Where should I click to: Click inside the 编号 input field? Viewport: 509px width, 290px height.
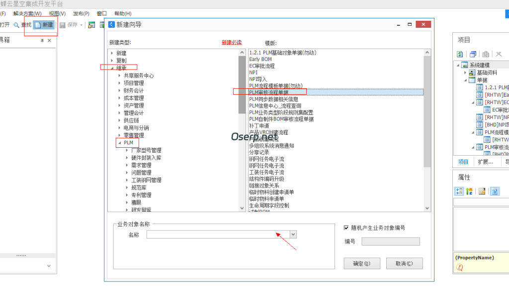point(390,241)
